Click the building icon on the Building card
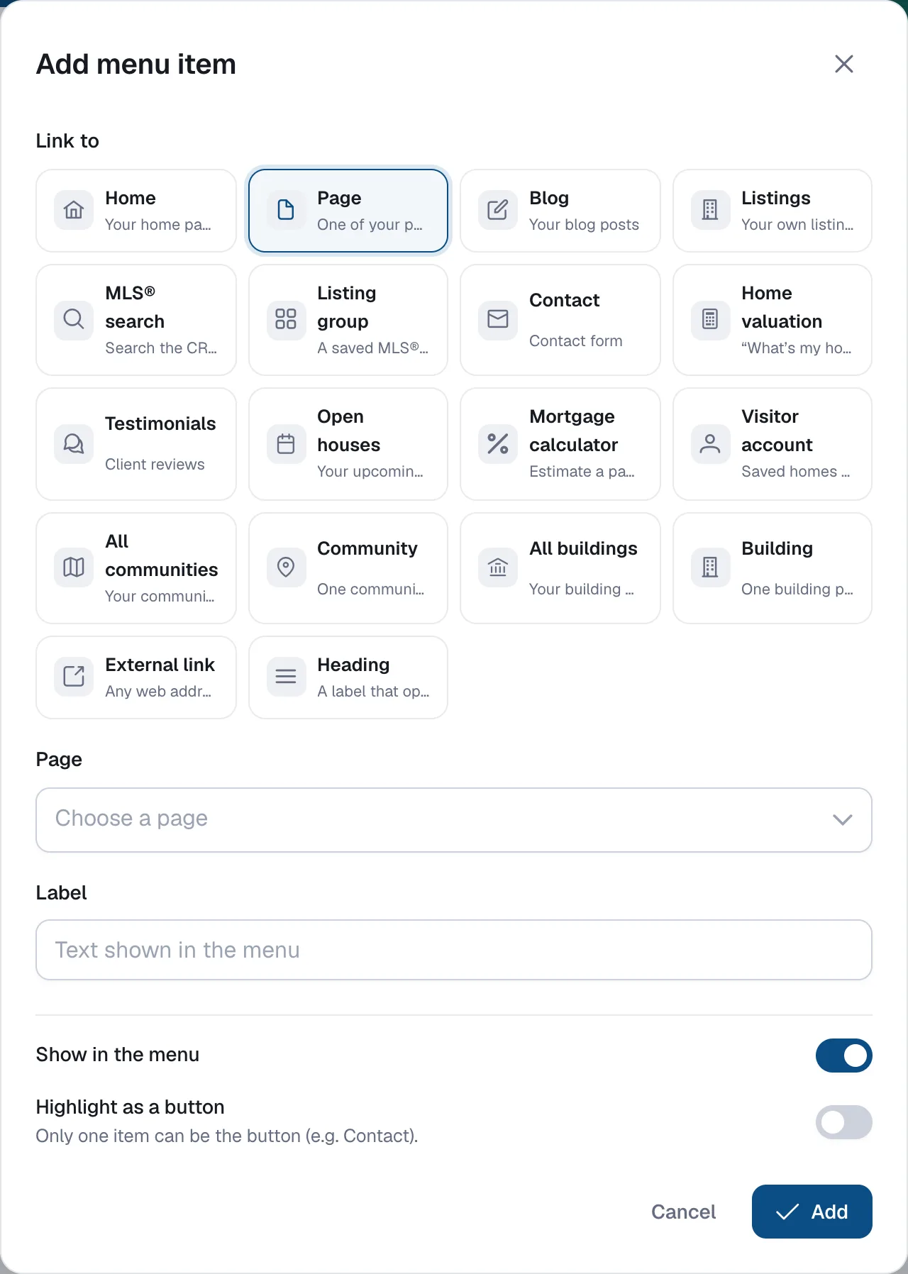 pyautogui.click(x=710, y=567)
